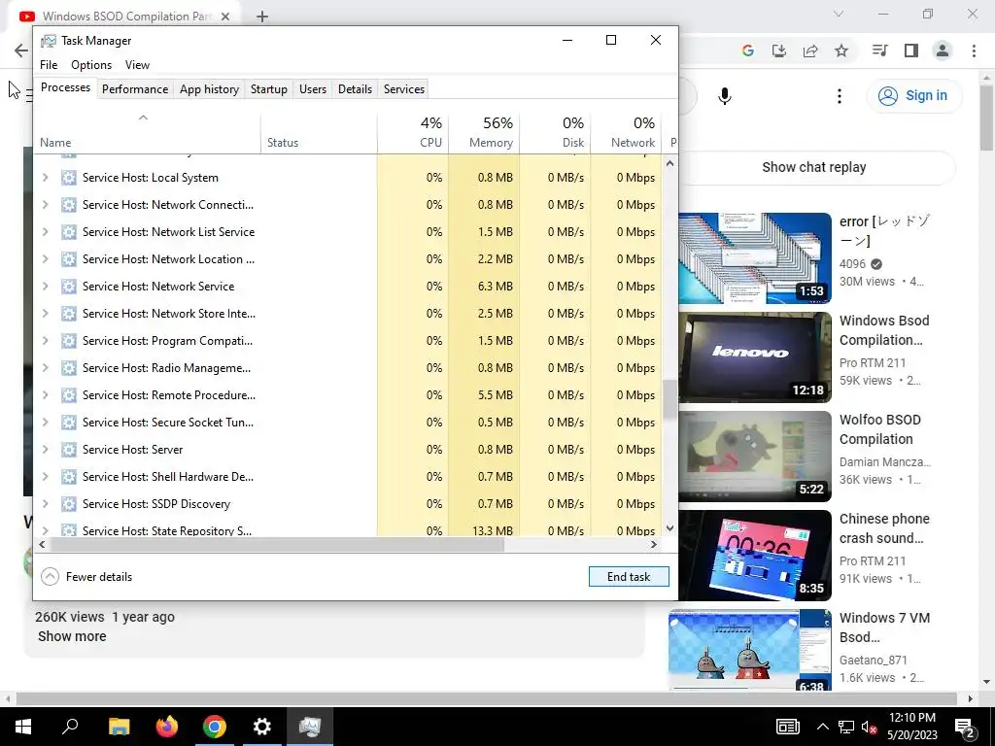The width and height of the screenshot is (995, 746).
Task: Expand Service Host: Network Service row
Action: pos(45,287)
